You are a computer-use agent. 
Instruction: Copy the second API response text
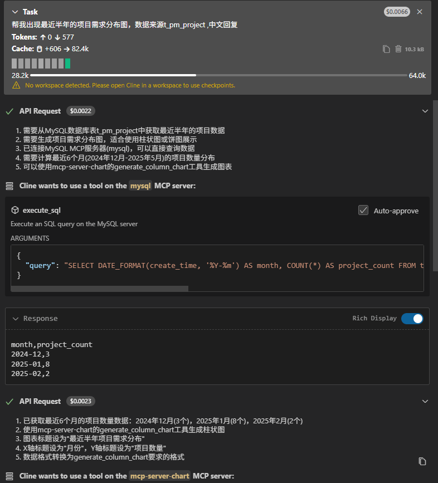pos(422,461)
